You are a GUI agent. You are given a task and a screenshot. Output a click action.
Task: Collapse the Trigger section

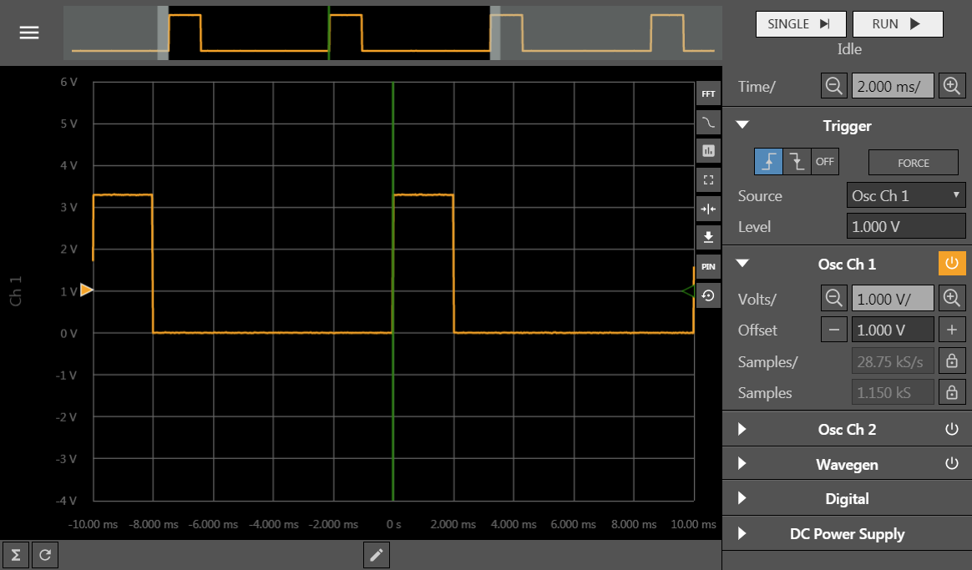[x=742, y=124]
